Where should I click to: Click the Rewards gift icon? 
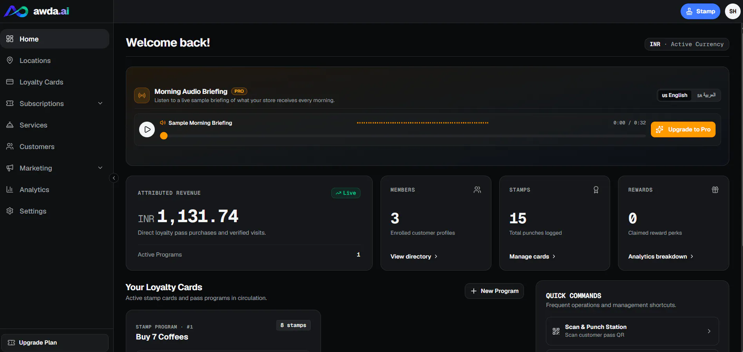coord(715,190)
